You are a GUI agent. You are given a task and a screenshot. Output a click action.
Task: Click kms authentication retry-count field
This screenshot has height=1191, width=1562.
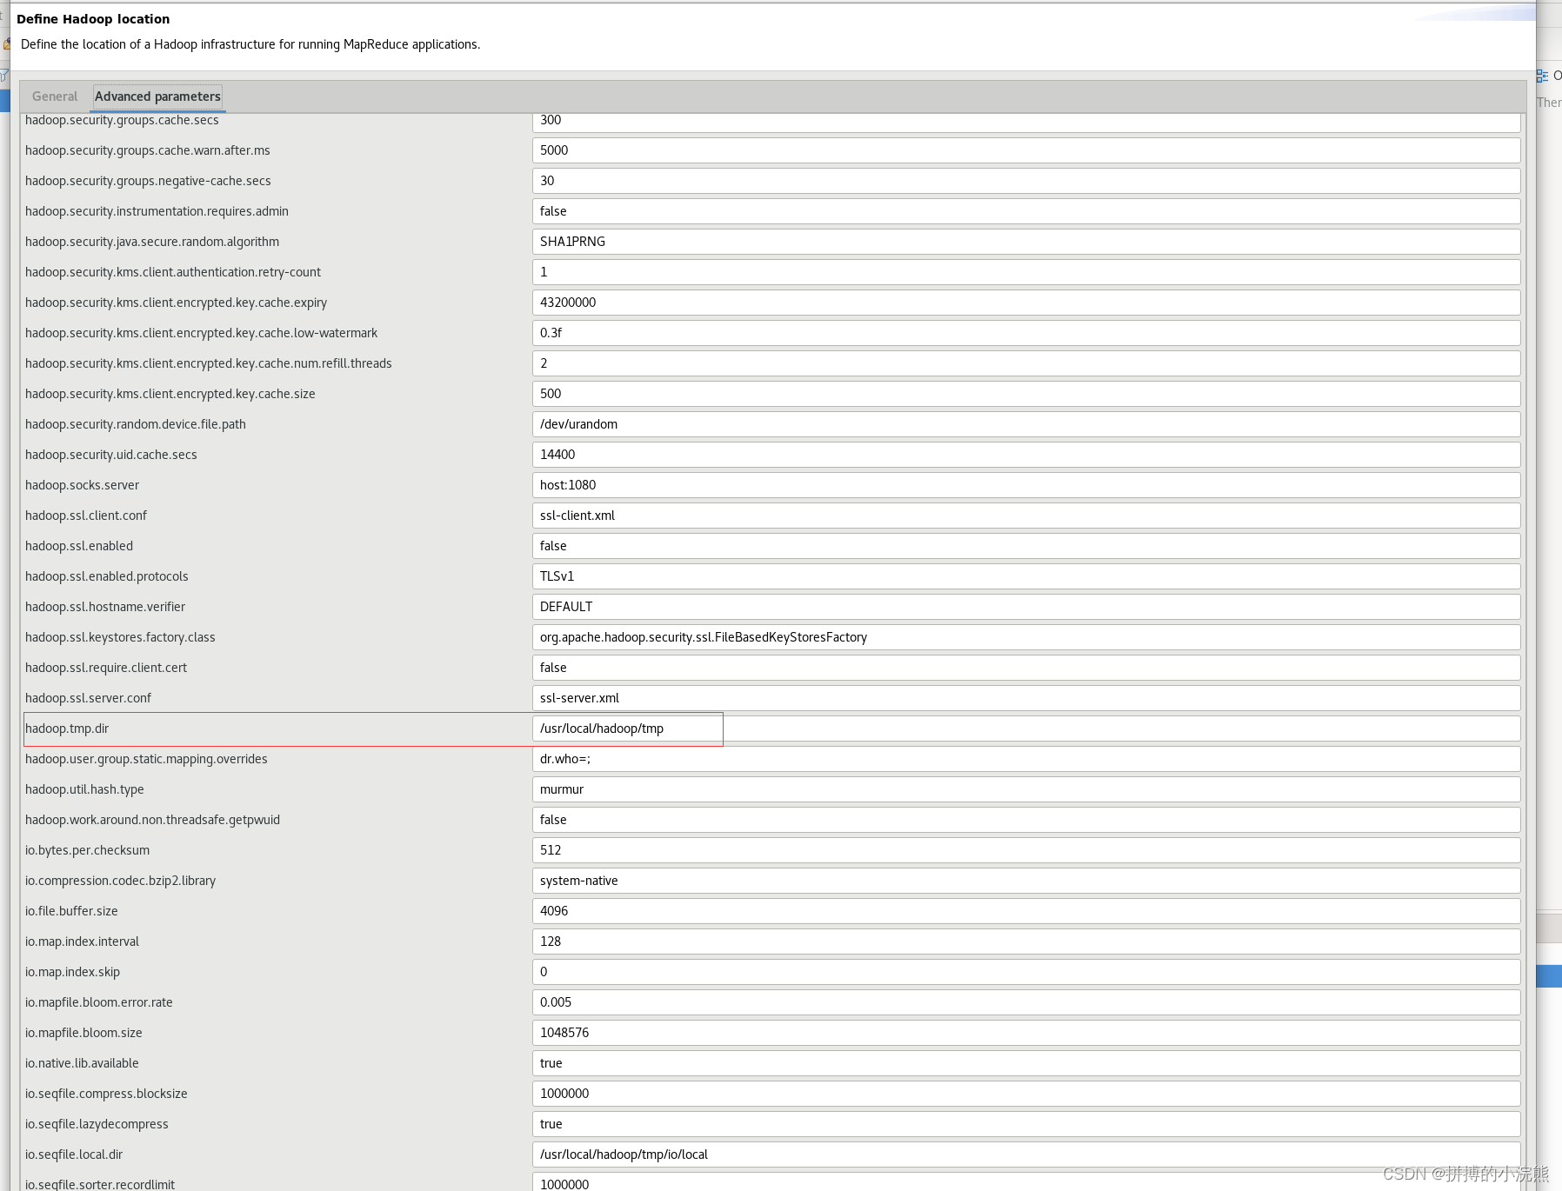pos(1026,272)
